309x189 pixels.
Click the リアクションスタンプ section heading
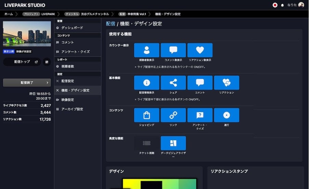(x=229, y=171)
